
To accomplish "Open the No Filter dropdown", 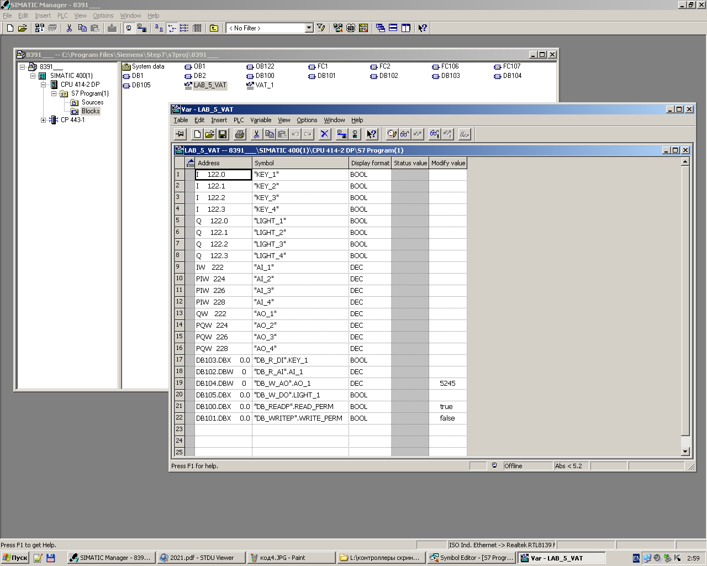I will (309, 28).
